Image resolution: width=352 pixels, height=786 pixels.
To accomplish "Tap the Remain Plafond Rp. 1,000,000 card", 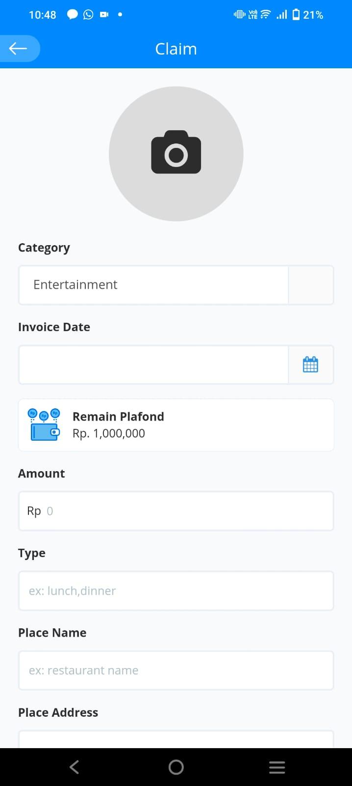I will 176,425.
